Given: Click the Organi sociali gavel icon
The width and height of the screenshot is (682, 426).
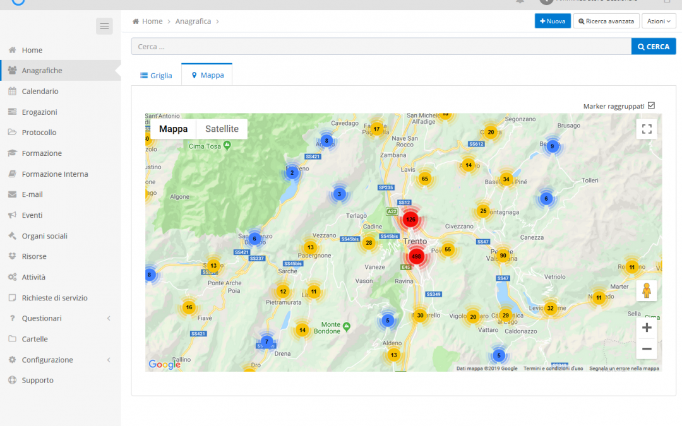Looking at the screenshot, I should click(x=12, y=235).
